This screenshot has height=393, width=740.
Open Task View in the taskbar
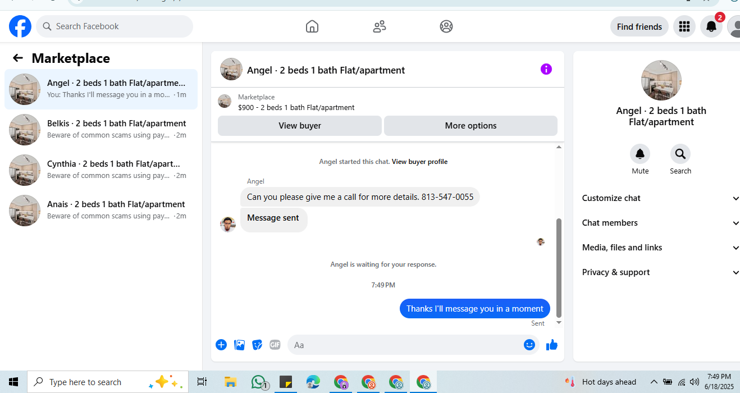(x=202, y=382)
